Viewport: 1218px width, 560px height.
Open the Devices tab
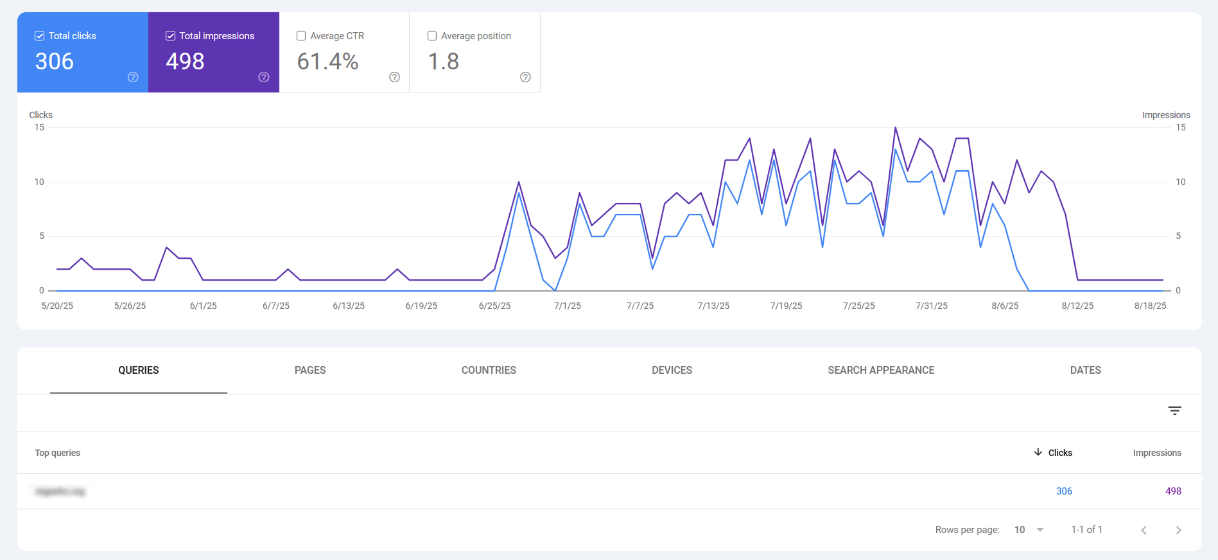[672, 371]
